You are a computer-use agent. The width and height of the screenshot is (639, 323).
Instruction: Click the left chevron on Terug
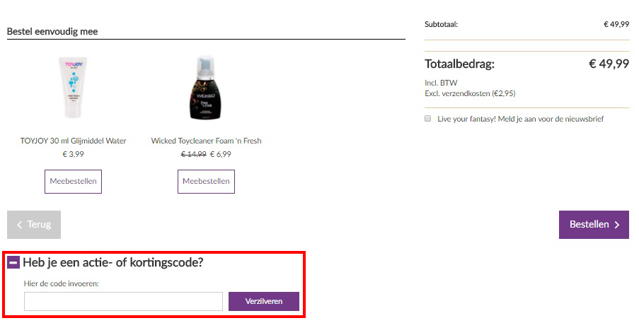19,225
